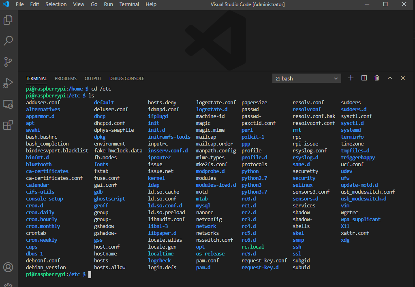Create a new terminal with plus icon
This screenshot has width=415, height=287.
click(351, 78)
